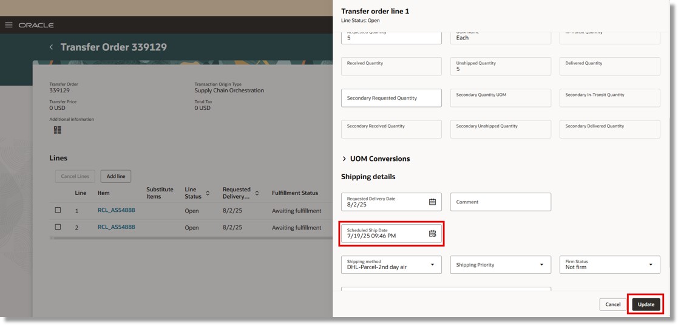The height and width of the screenshot is (325, 678).
Task: Click the Add line button
Action: (116, 177)
